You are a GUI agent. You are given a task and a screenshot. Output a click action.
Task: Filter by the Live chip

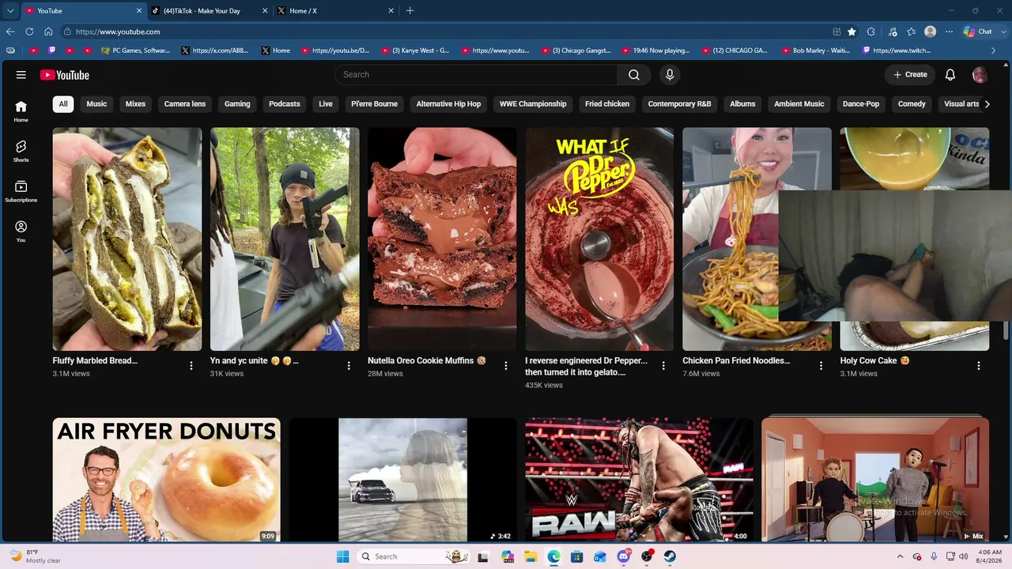pyautogui.click(x=326, y=104)
